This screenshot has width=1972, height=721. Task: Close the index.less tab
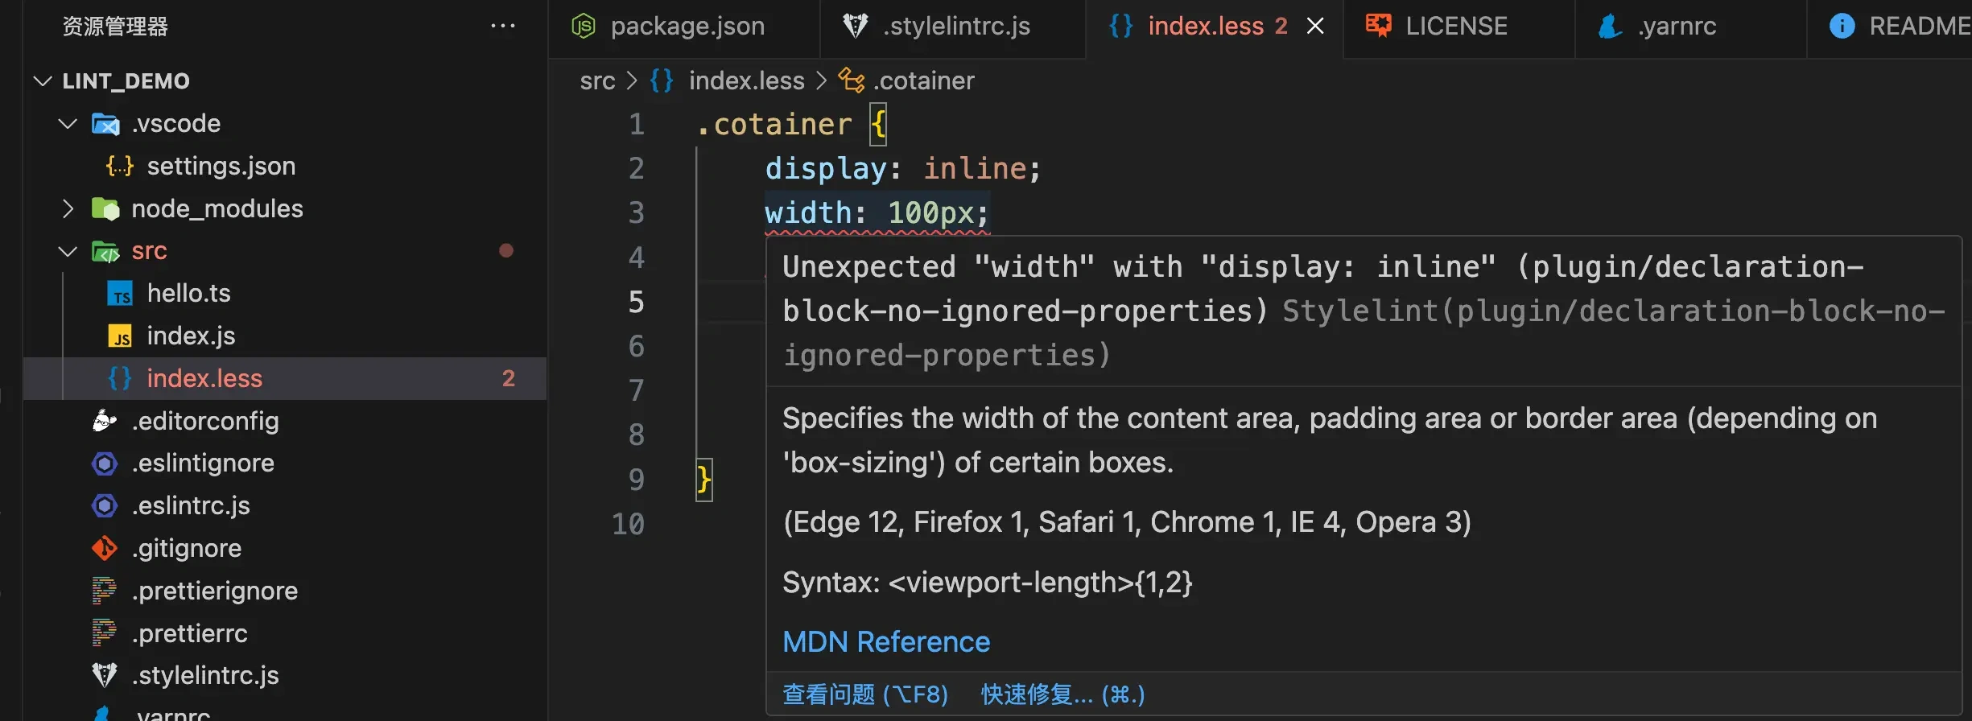click(1315, 27)
